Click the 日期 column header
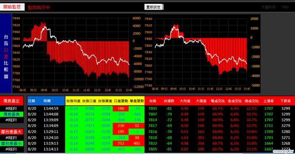Screen dimensions: 295x154 (x=32, y=101)
